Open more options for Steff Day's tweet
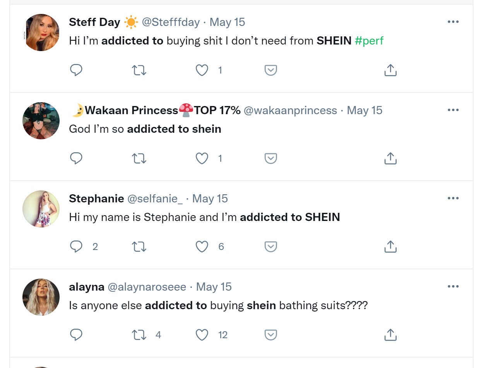This screenshot has height=368, width=484. click(x=453, y=22)
